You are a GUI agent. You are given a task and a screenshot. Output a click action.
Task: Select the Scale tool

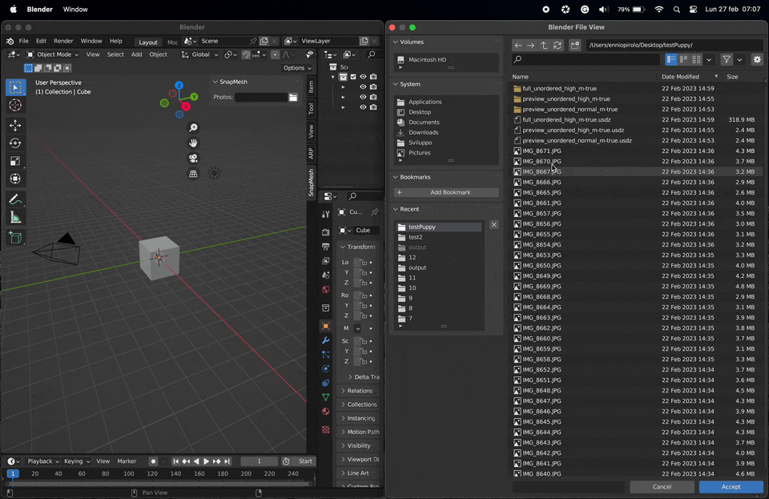(15, 161)
